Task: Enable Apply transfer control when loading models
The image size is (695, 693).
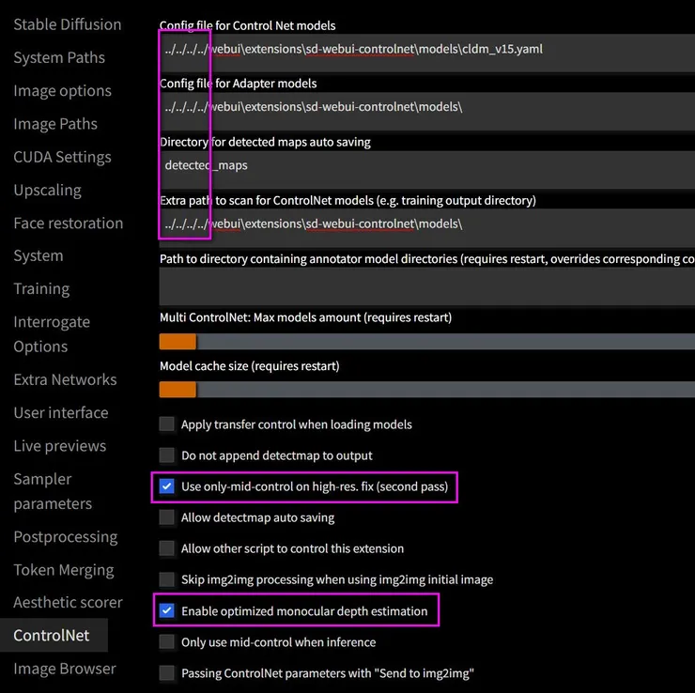Action: 167,424
